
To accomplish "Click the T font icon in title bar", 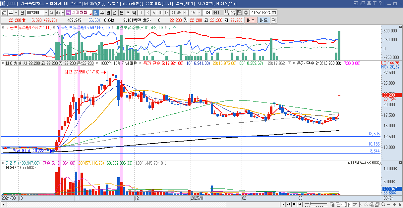I will (375, 3).
